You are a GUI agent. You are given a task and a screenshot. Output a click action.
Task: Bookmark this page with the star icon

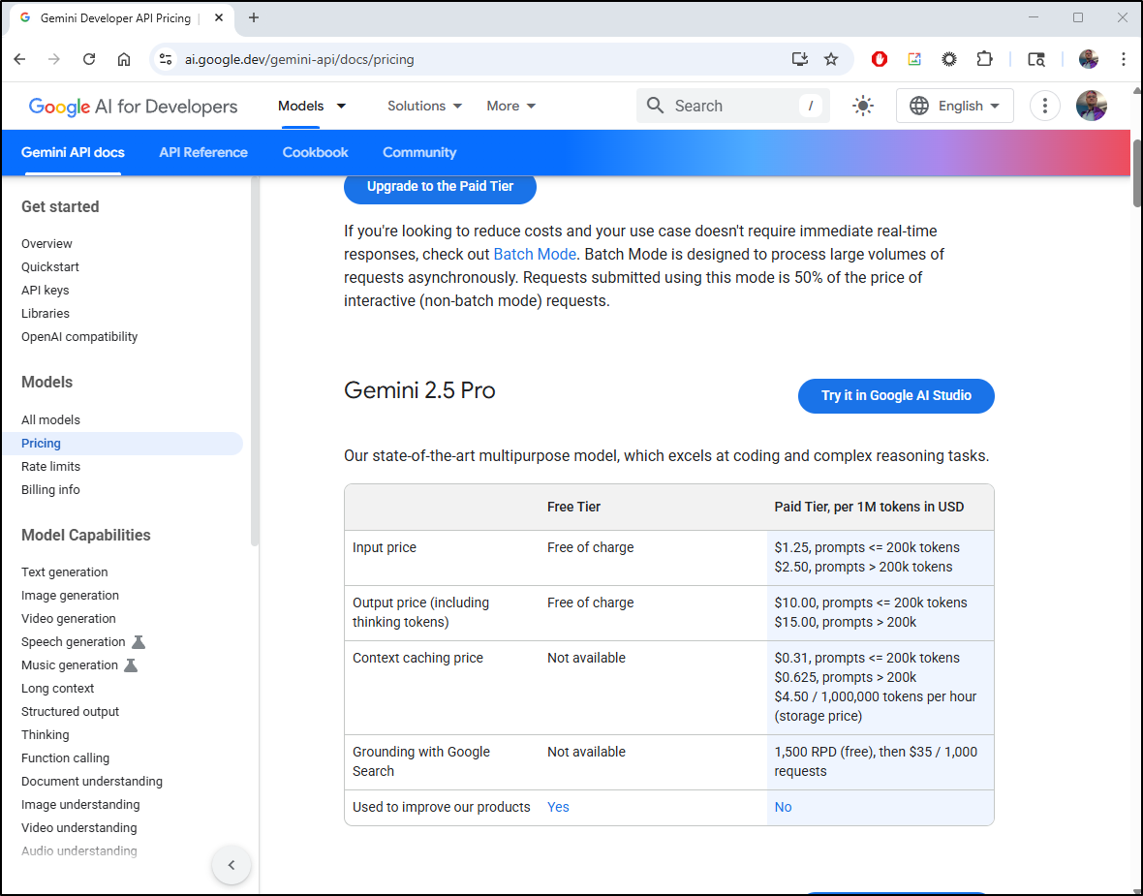point(831,59)
